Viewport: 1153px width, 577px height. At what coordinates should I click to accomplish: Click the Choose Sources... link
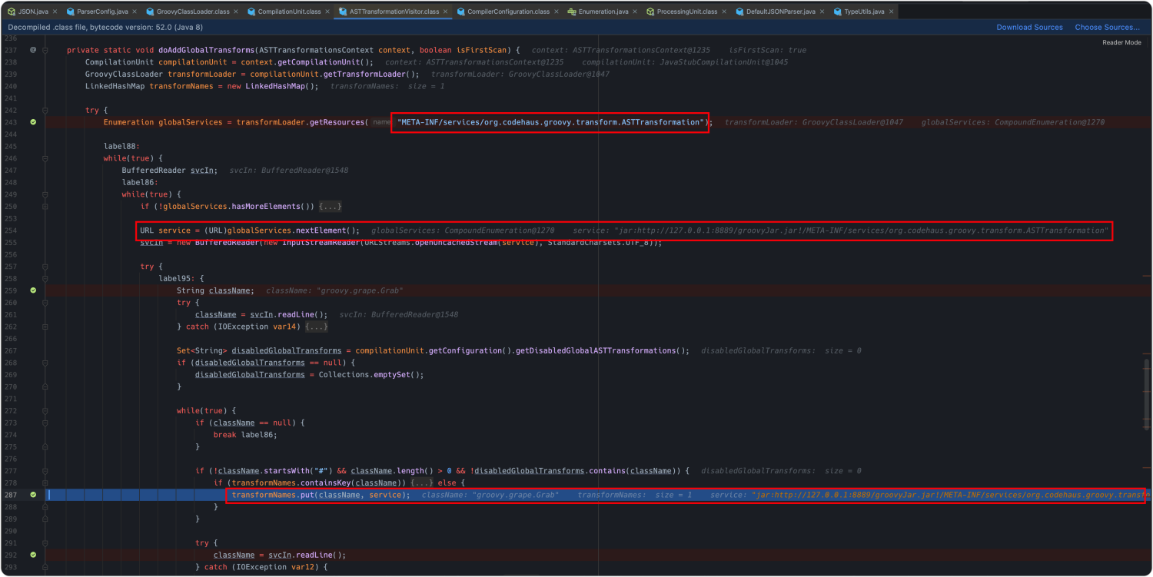coord(1107,27)
